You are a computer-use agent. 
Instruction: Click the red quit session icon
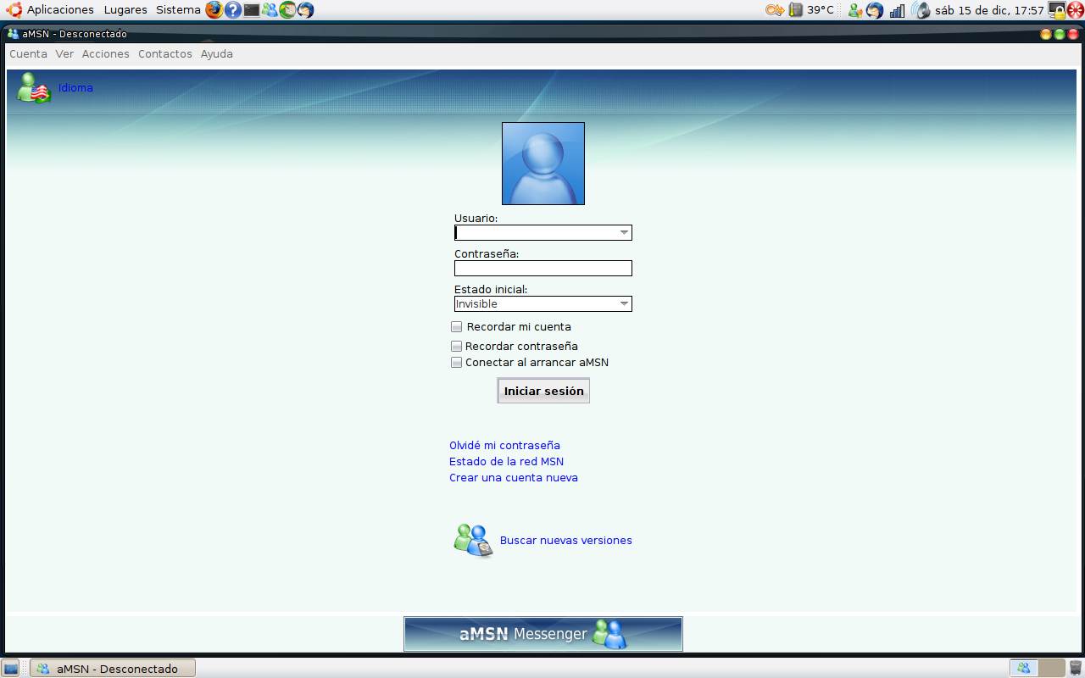tap(1076, 10)
